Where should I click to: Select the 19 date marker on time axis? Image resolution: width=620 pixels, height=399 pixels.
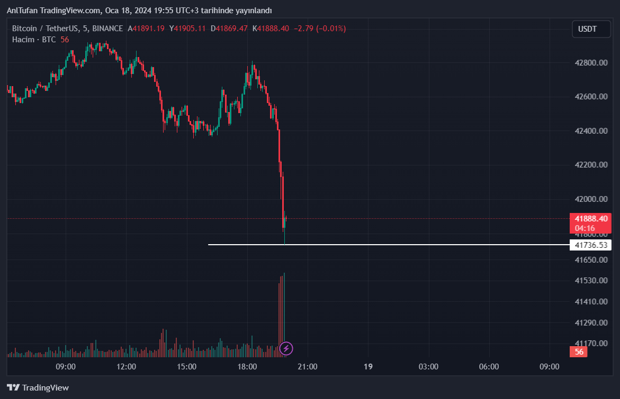pos(369,366)
